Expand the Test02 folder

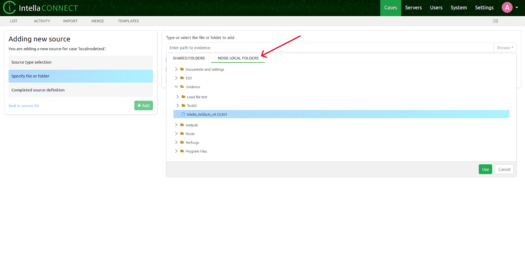[x=178, y=105]
